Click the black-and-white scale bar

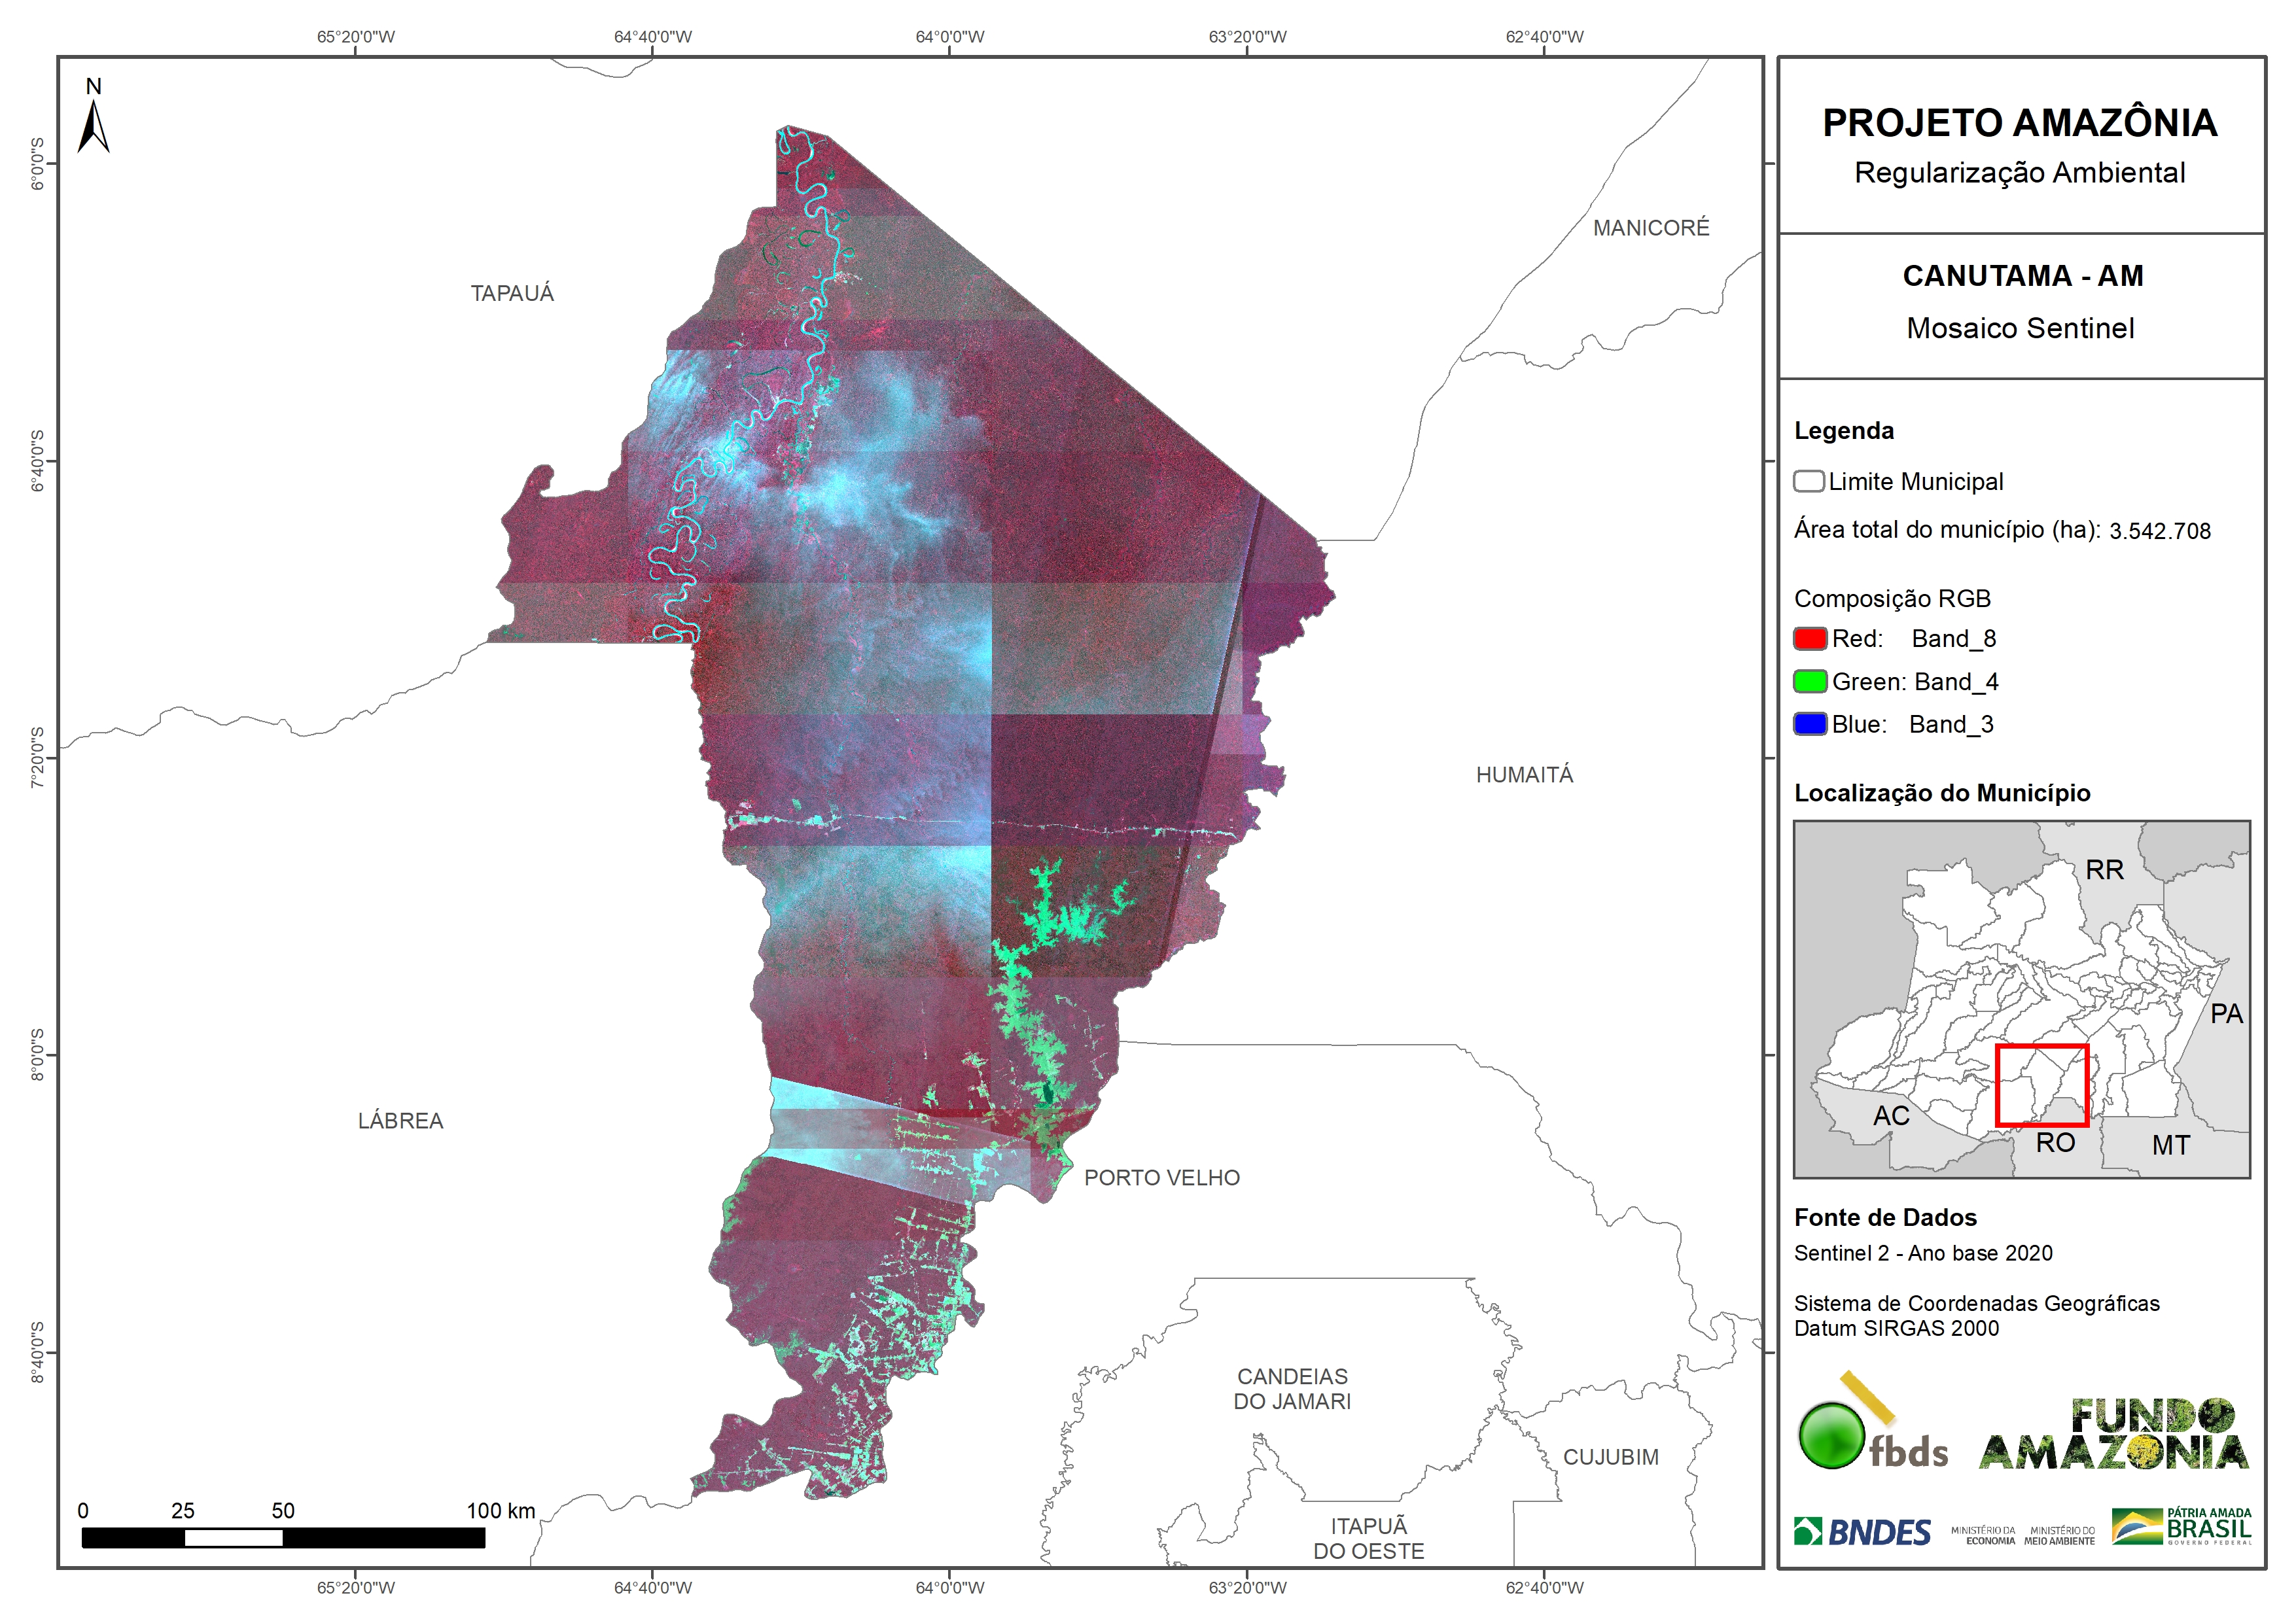coord(283,1537)
